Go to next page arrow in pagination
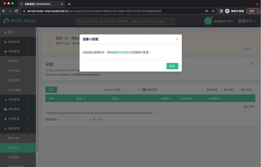Image resolution: width=261 pixels, height=167 pixels. click(80, 120)
